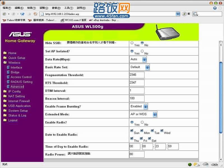Open the NAT Setting text link in sidebar
The image size is (224, 168).
click(x=17, y=96)
